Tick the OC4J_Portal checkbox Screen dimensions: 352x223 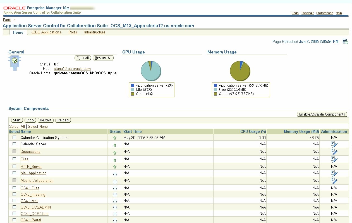coord(14,220)
